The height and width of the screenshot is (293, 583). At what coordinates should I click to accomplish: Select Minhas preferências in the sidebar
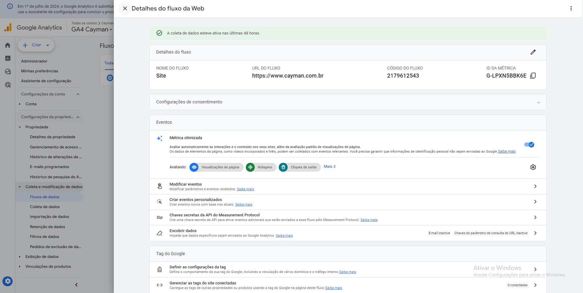(x=39, y=71)
